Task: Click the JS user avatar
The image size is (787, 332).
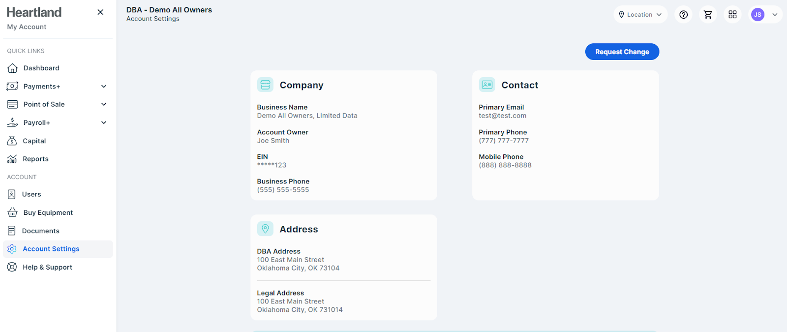Action: [x=757, y=15]
